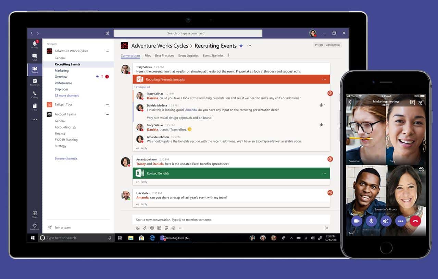Reply to Luis Valdez's message
The width and height of the screenshot is (438, 279).
[142, 204]
